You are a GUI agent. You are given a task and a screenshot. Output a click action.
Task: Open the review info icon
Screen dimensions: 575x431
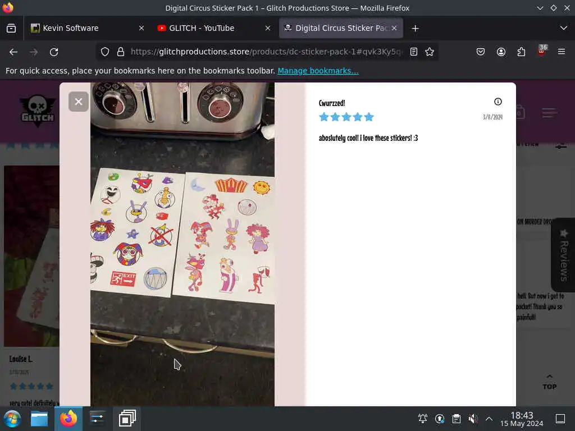[x=498, y=102]
